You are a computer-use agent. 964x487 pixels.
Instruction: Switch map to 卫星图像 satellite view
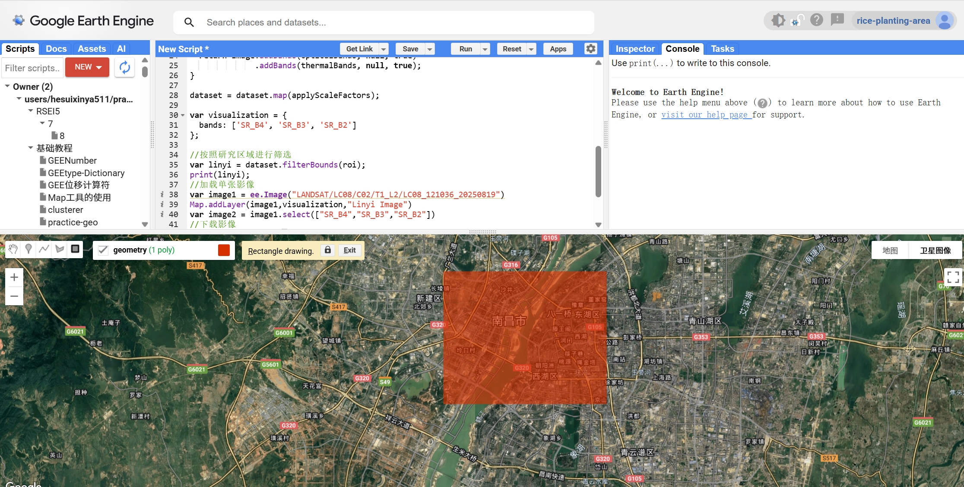(x=935, y=251)
